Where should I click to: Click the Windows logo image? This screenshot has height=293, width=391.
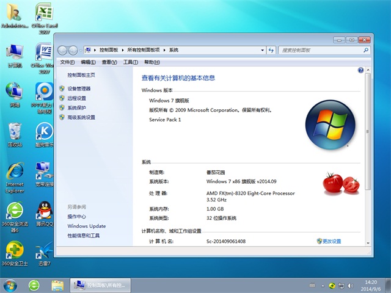pos(331,125)
